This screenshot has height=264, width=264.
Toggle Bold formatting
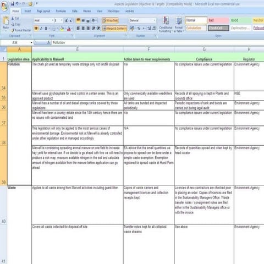[x=36, y=29]
